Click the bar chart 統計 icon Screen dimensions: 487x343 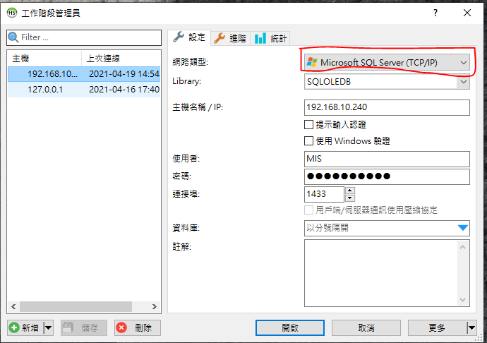(260, 38)
